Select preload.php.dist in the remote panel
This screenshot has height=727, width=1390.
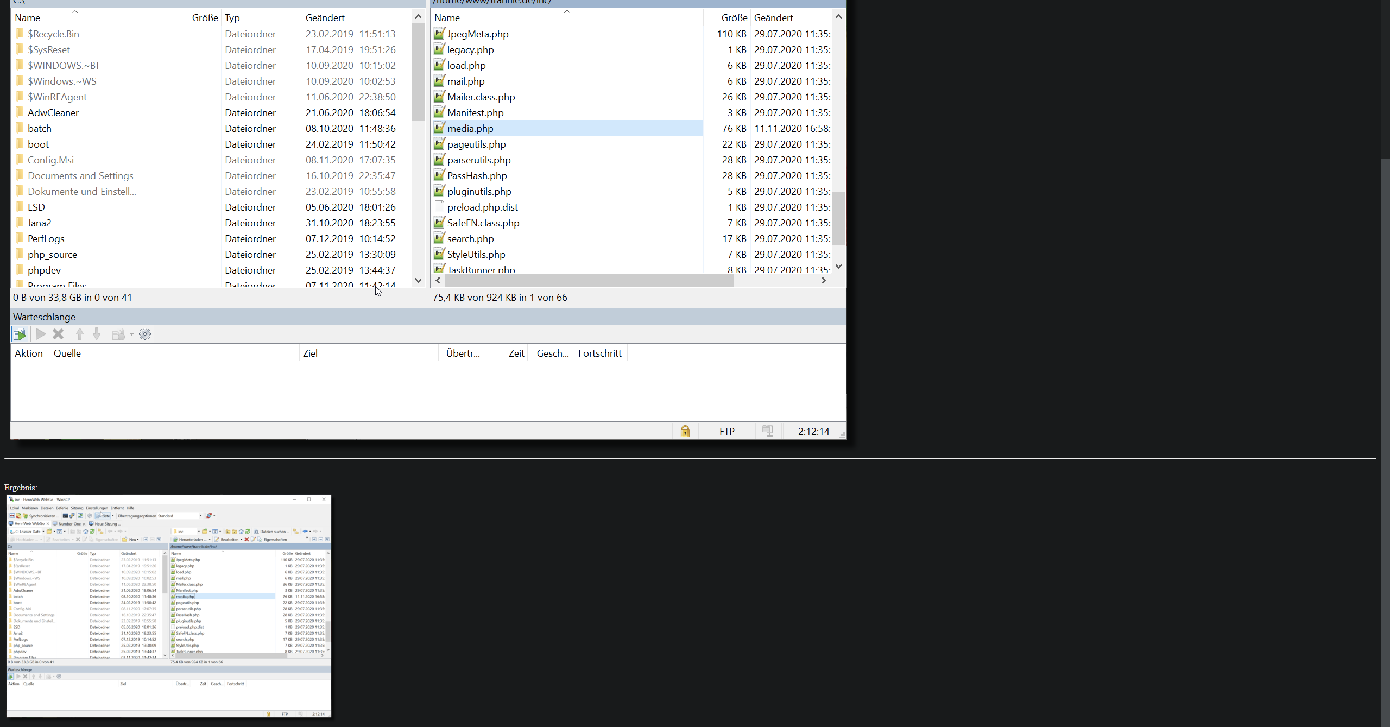(482, 207)
